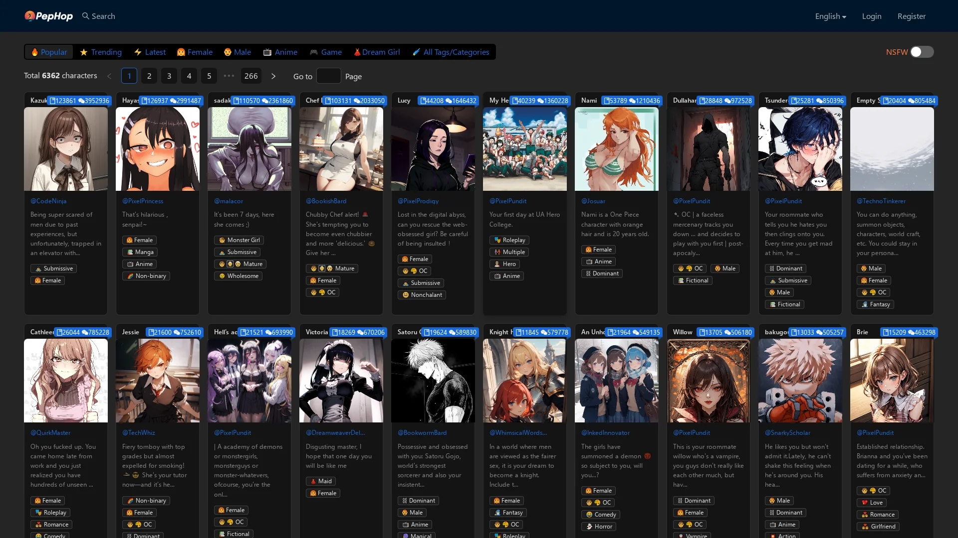Click the Wholesome tag
Image resolution: width=958 pixels, height=538 pixels.
tap(238, 276)
